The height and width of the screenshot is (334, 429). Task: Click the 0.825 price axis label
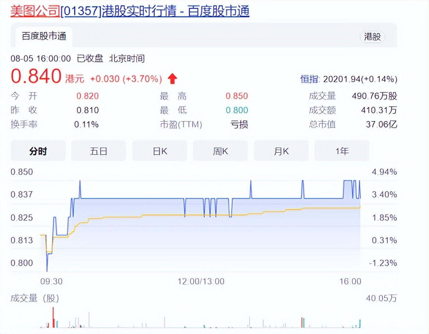(x=22, y=218)
